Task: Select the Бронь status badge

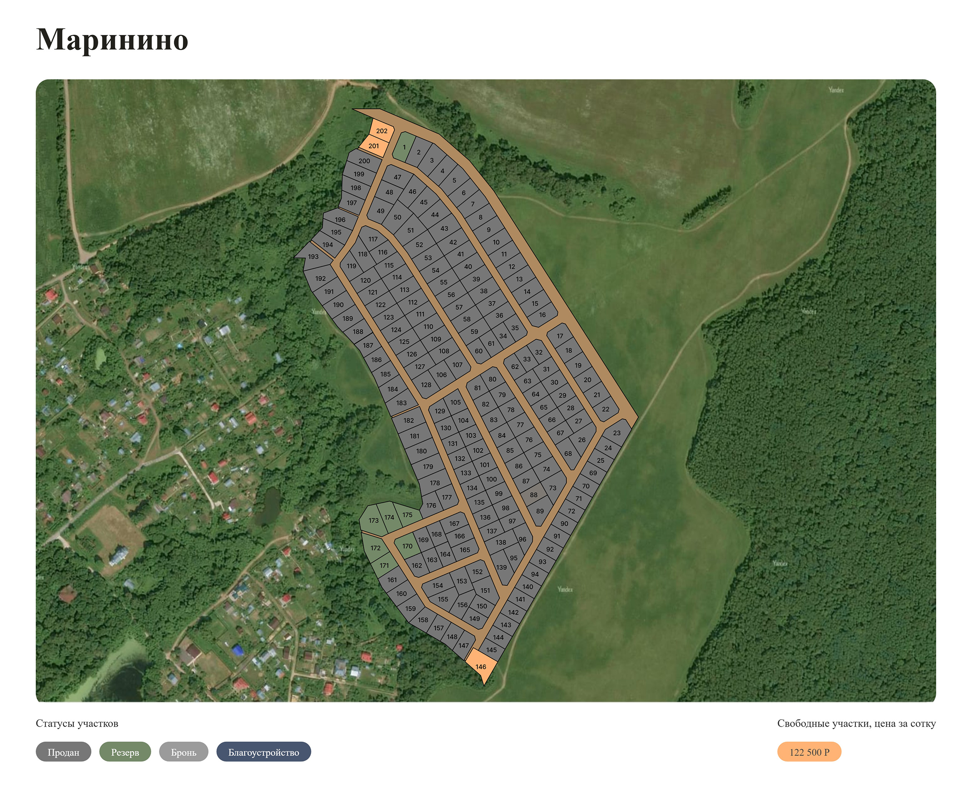Action: pos(183,752)
